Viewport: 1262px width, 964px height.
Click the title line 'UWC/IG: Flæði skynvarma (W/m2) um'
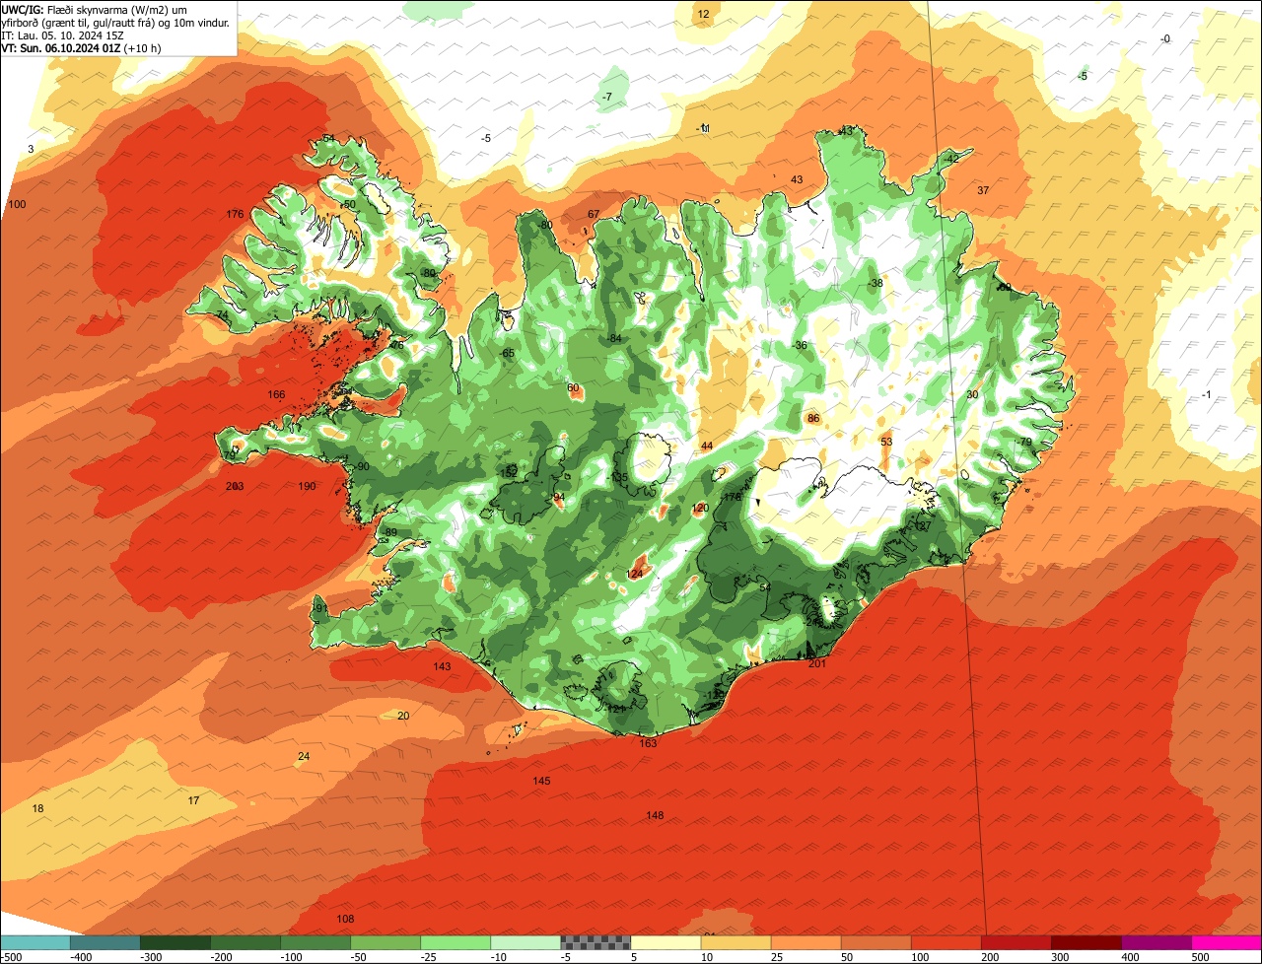pos(94,9)
